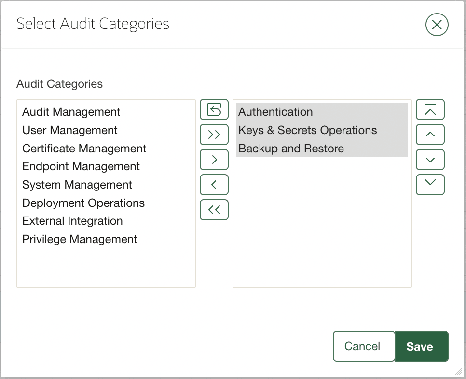Click the move selected right arrow icon

tap(214, 160)
